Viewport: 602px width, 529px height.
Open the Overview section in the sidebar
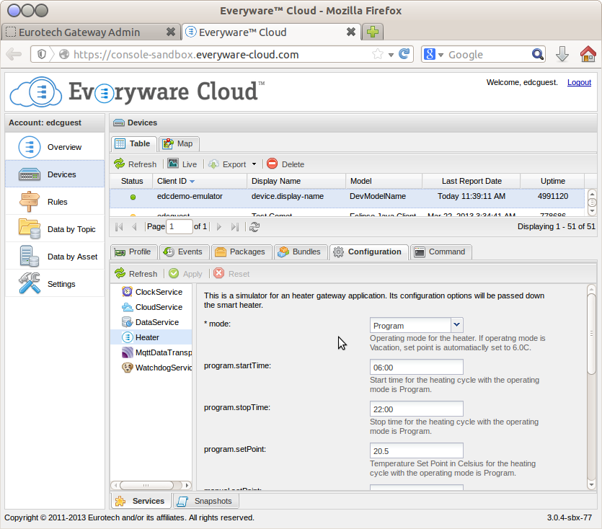tap(55, 147)
